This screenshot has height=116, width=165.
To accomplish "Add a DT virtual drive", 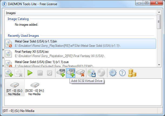I will coord(61,73).
